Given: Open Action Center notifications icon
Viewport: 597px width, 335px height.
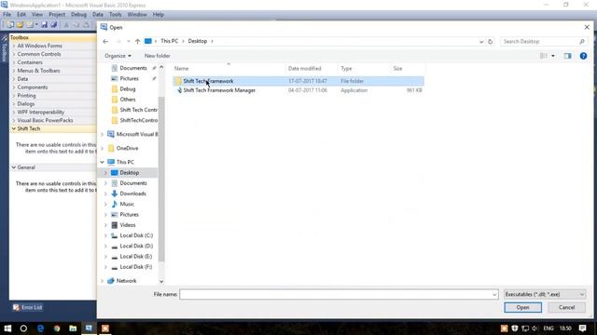Looking at the screenshot, I should click(582, 328).
